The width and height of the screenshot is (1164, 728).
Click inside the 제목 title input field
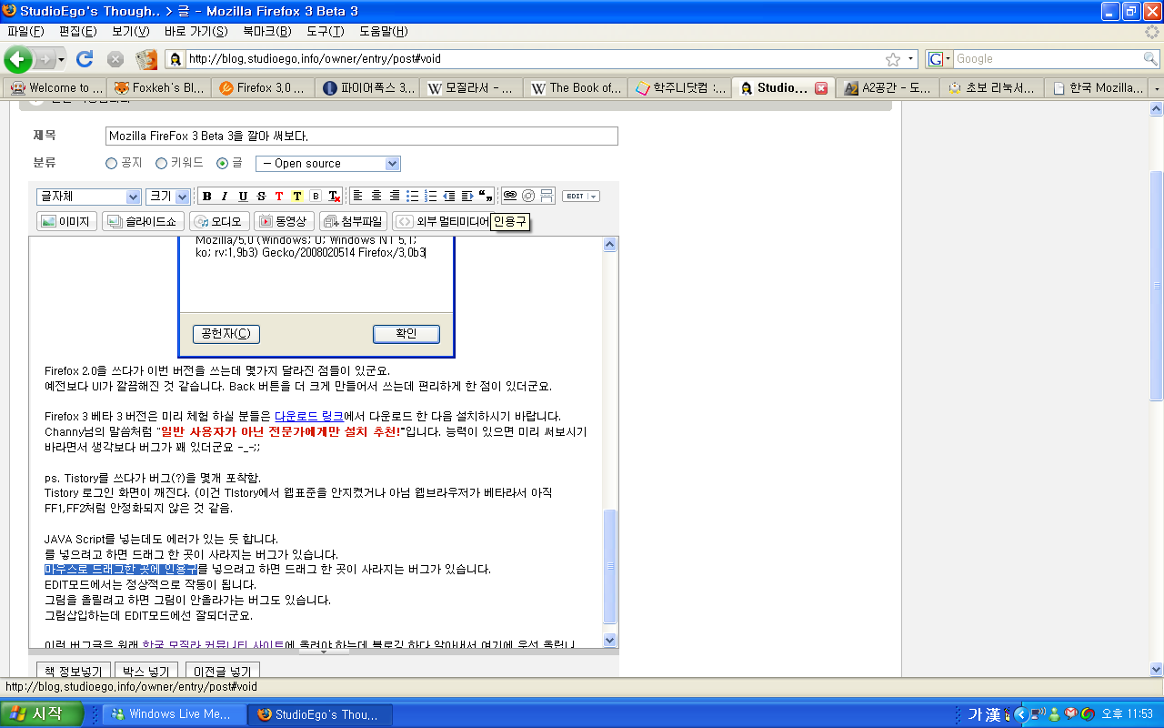coord(361,136)
